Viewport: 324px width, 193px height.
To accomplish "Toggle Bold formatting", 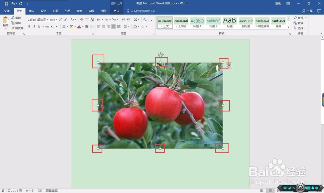I will point(29,27).
